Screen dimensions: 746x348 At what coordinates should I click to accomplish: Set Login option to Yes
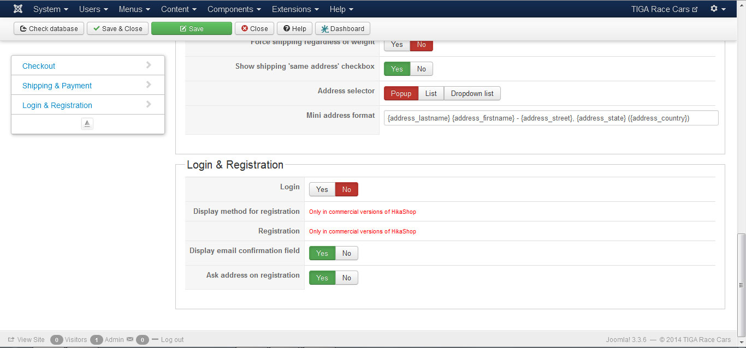click(322, 189)
